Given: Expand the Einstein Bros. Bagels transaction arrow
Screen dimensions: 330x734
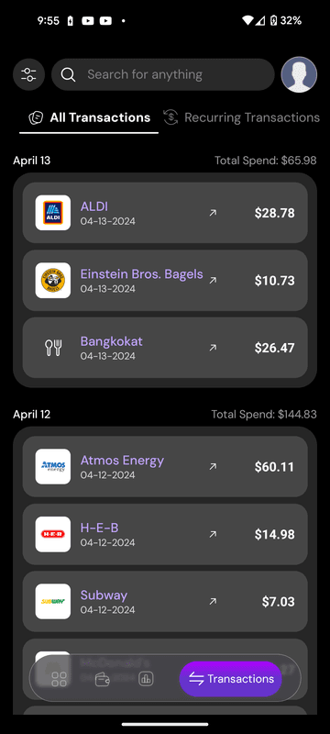Looking at the screenshot, I should (213, 281).
